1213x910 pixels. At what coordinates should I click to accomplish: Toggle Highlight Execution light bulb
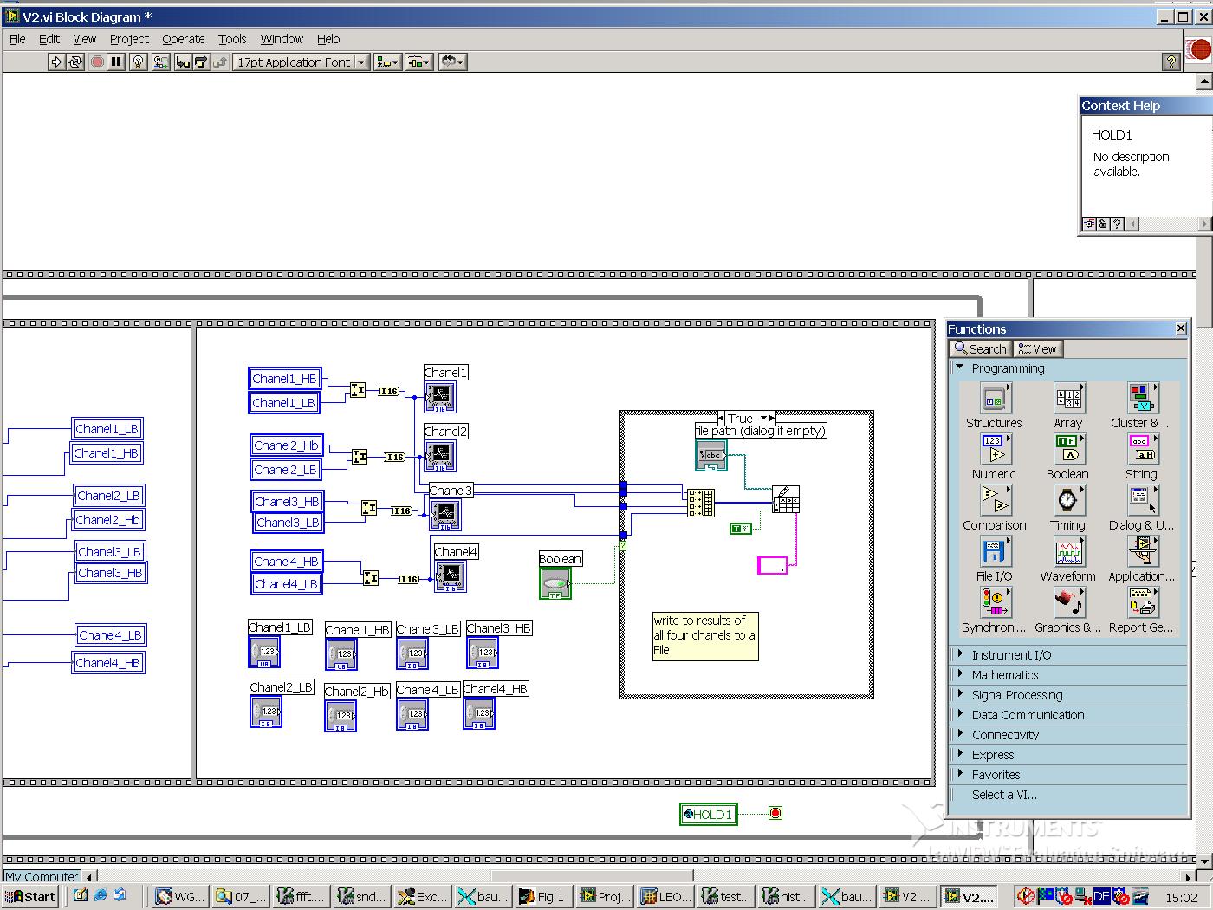coord(138,62)
